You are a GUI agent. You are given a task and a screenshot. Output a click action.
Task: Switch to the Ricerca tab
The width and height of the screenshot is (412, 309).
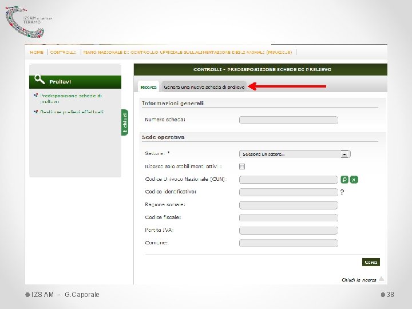coord(148,87)
